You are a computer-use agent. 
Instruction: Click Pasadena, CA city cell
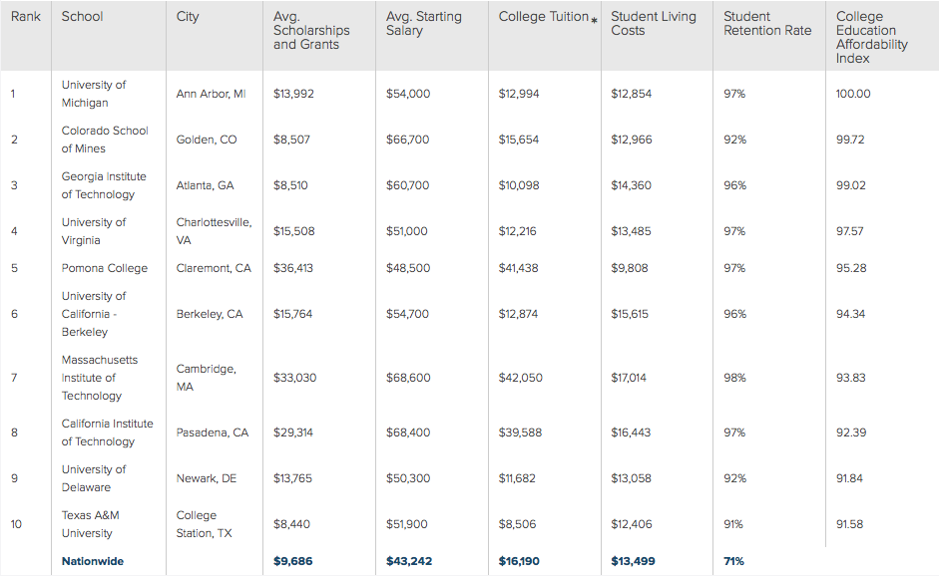[x=212, y=432]
